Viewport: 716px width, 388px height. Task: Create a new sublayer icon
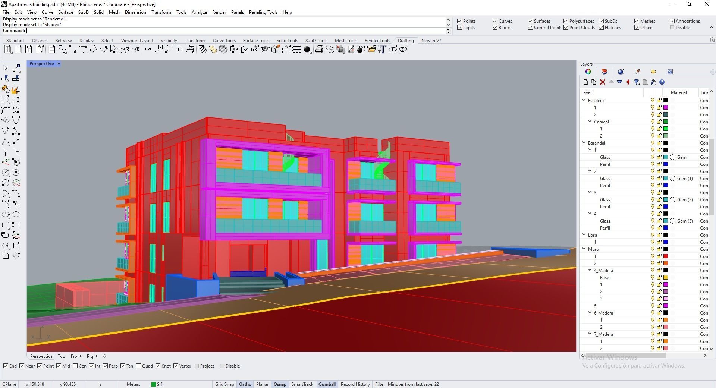point(594,82)
